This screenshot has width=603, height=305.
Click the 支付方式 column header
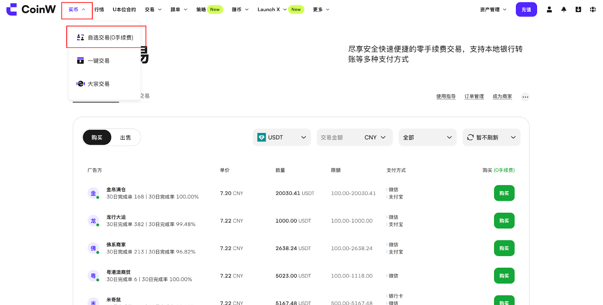[x=396, y=170]
